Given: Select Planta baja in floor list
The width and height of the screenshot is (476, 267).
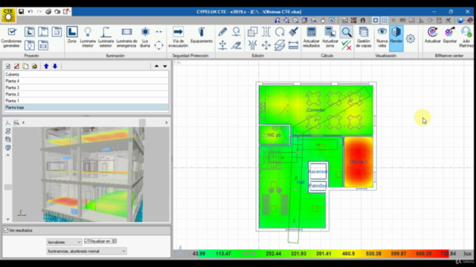Looking at the screenshot, I should pyautogui.click(x=86, y=108).
